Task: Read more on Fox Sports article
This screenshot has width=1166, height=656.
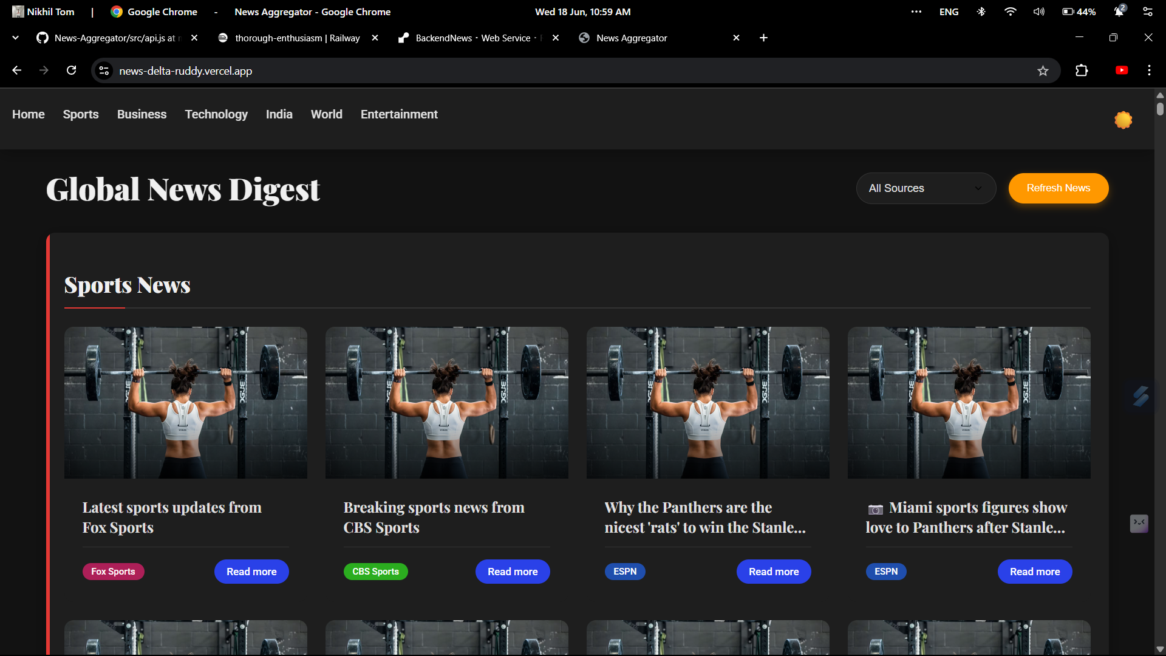Action: click(x=251, y=572)
